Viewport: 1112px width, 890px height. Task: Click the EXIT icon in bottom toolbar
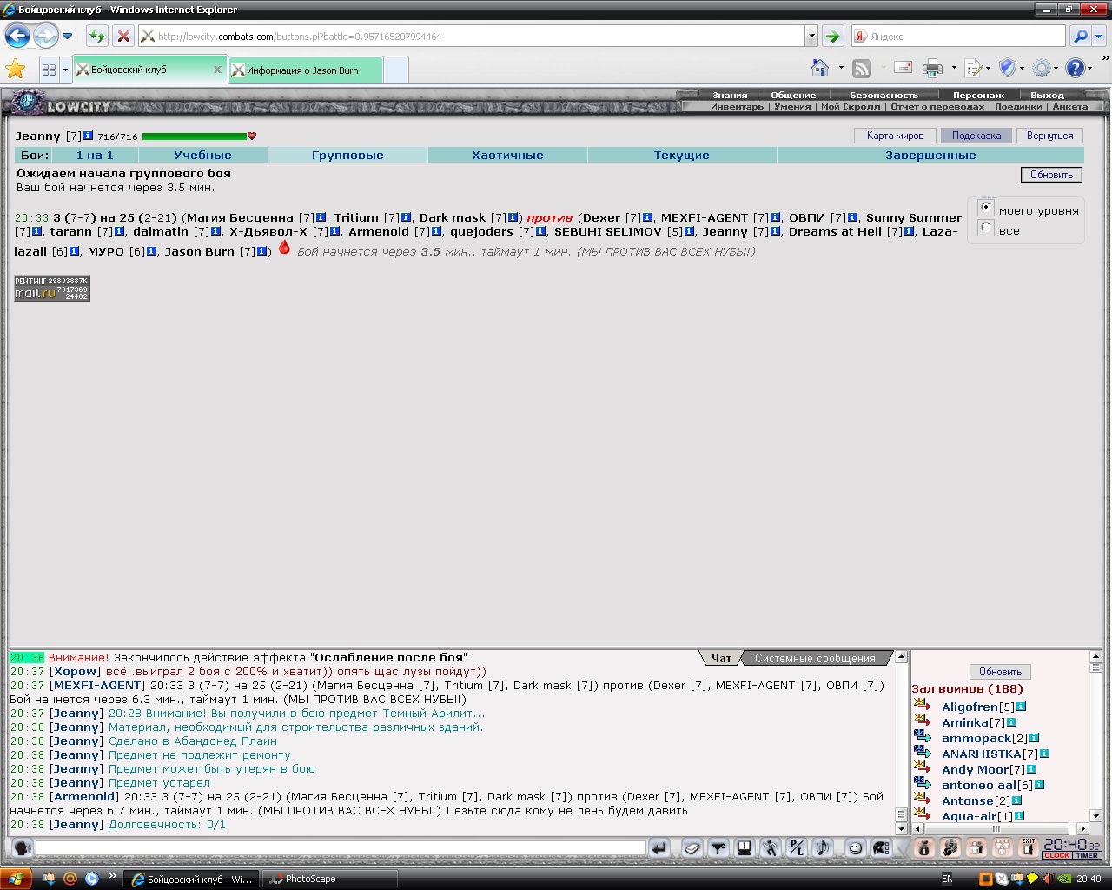(1028, 847)
